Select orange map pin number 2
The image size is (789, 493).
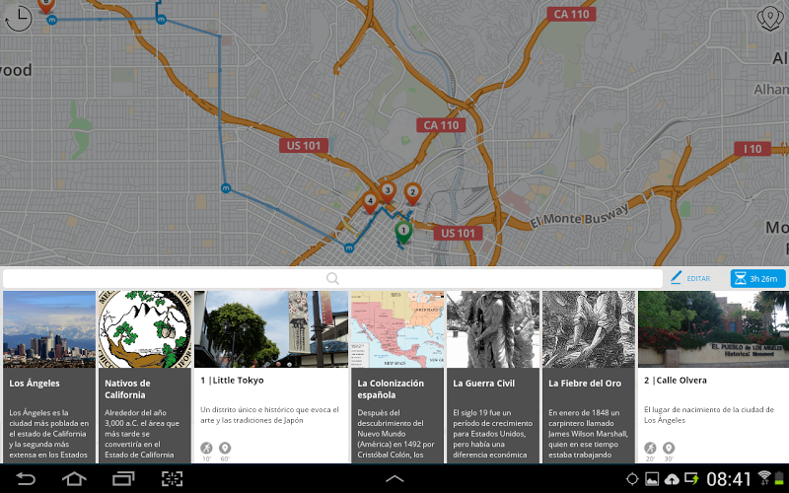412,193
